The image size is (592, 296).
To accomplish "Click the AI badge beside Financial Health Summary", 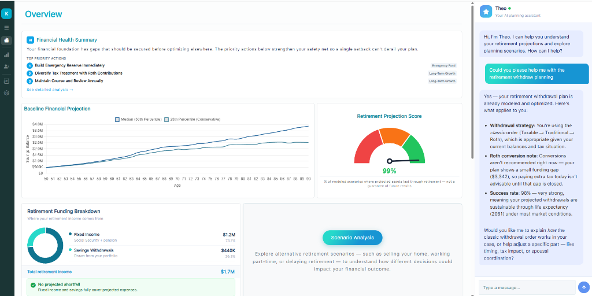I will click(30, 40).
